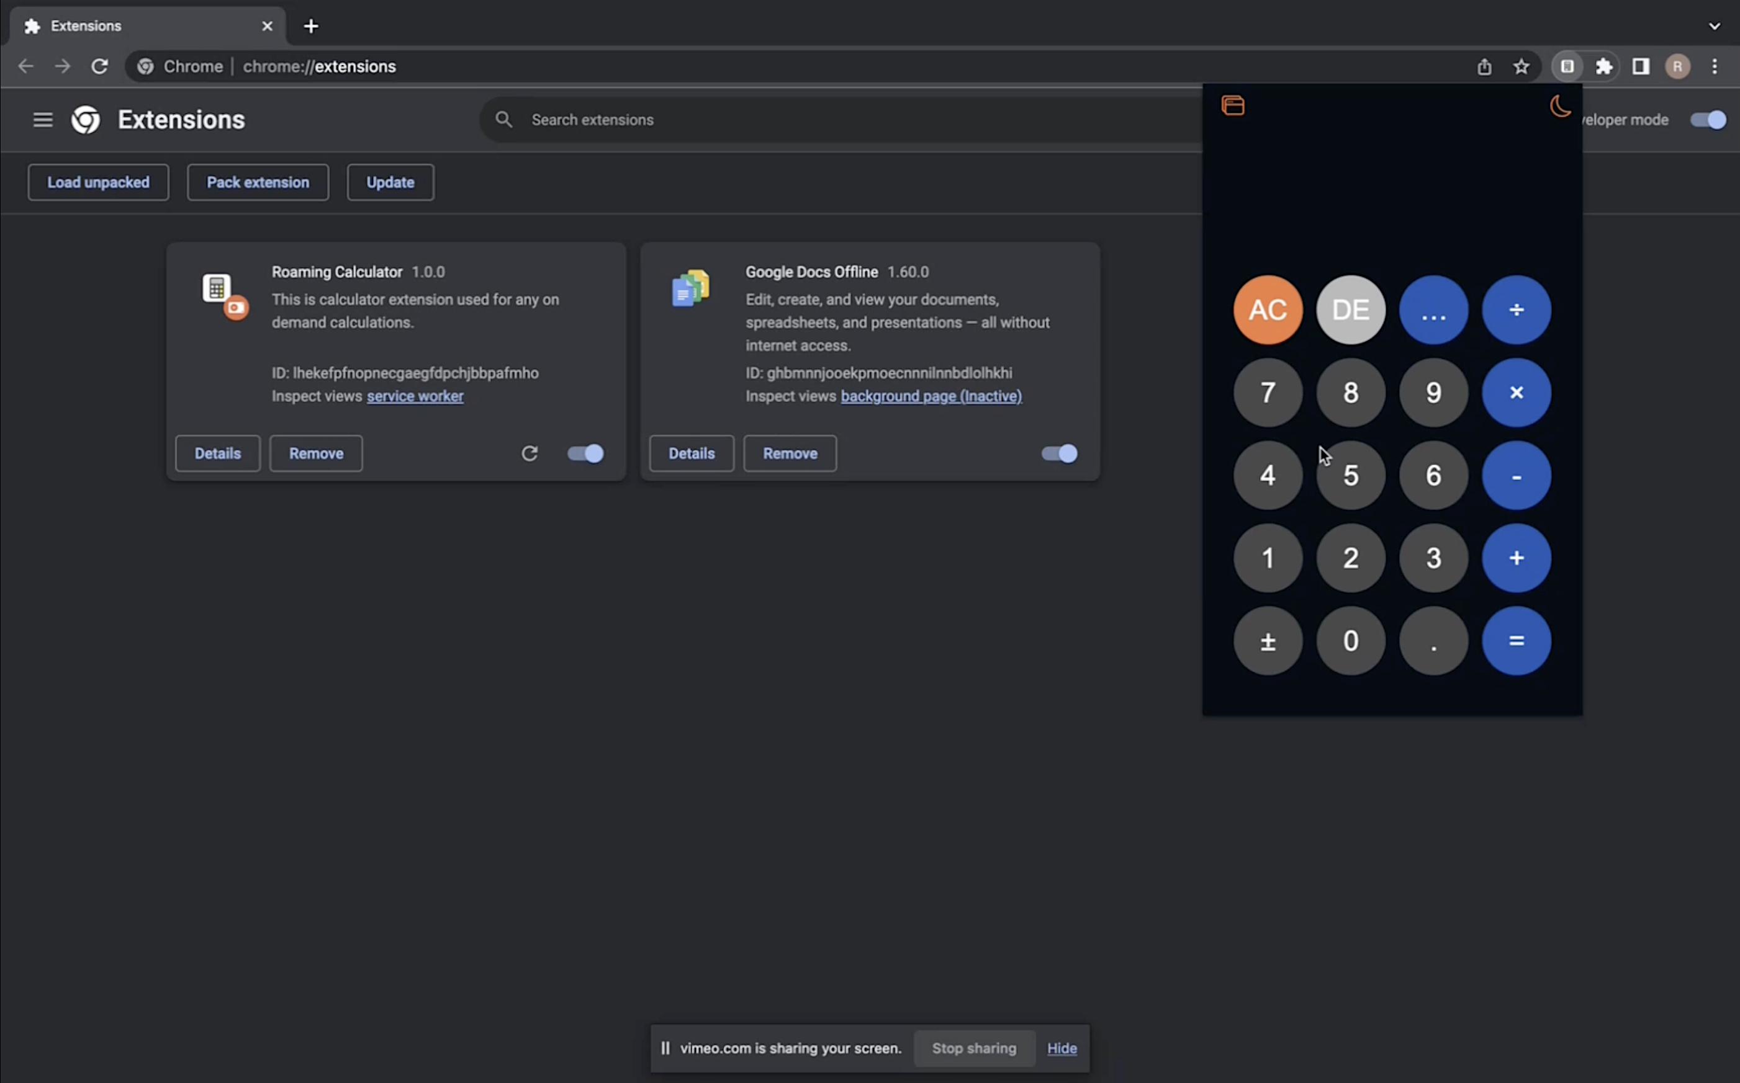Screen dimensions: 1740x1083
Task: Click the share page icon
Action: (x=1484, y=66)
